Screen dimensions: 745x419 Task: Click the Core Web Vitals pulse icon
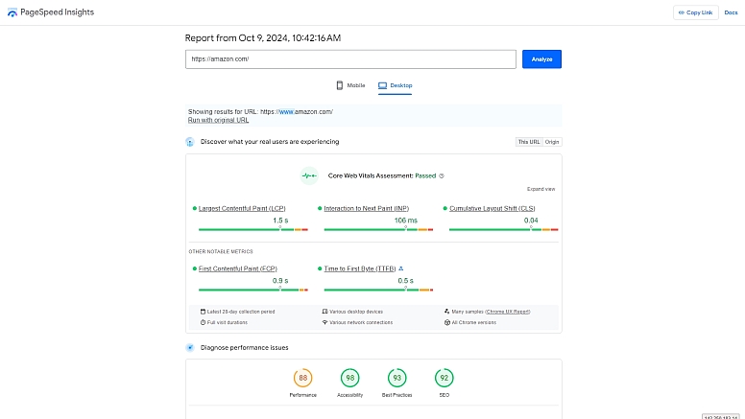pos(309,175)
